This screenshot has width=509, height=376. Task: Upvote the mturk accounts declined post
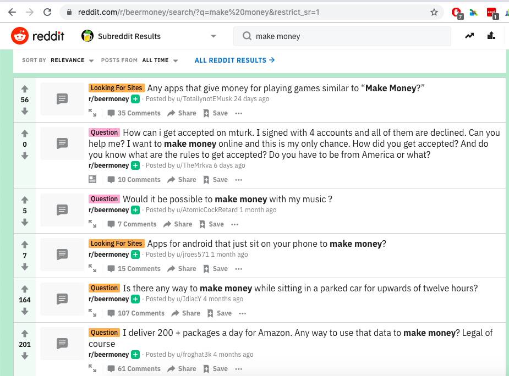point(25,134)
